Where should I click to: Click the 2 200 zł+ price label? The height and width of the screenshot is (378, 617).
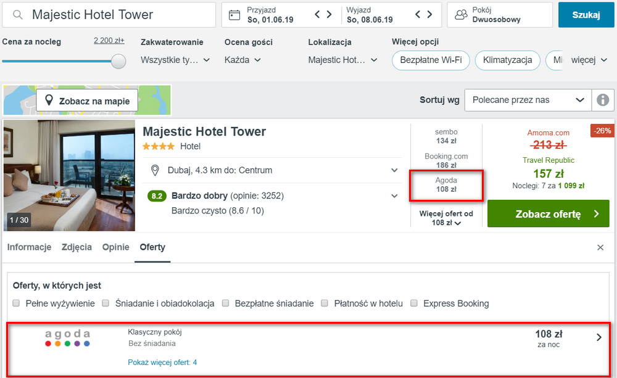pos(109,41)
